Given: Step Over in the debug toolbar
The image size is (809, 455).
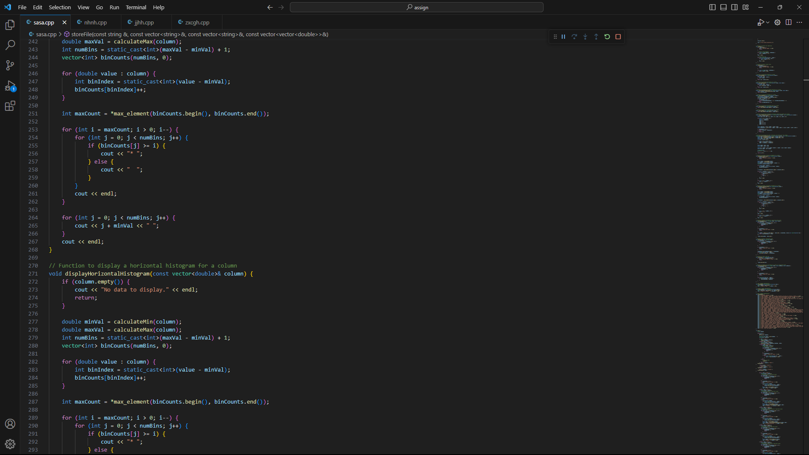Looking at the screenshot, I should 575,37.
